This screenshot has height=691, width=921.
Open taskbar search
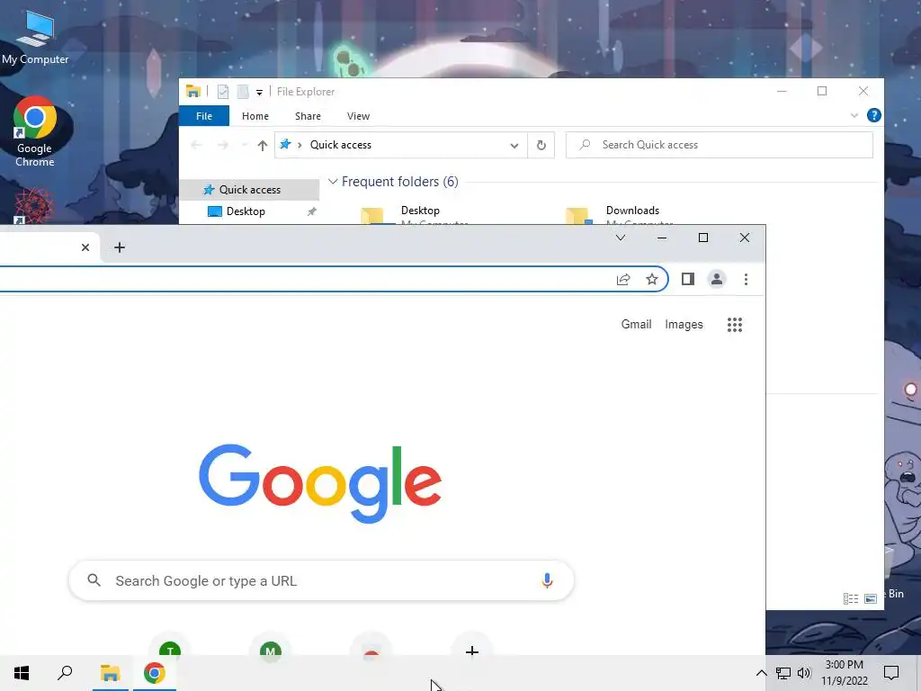(65, 673)
